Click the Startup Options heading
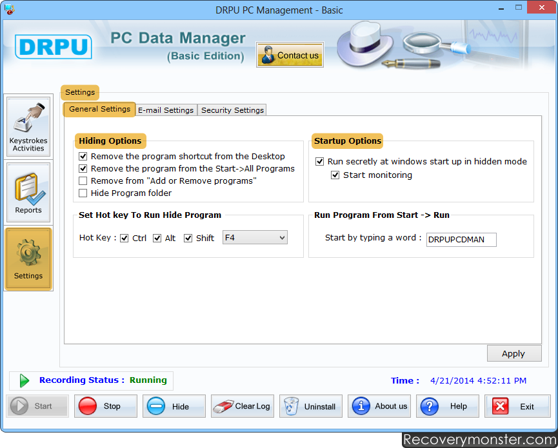Image resolution: width=558 pixels, height=448 pixels. click(347, 141)
